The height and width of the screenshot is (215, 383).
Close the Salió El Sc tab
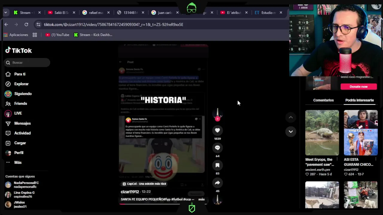tap(74, 13)
